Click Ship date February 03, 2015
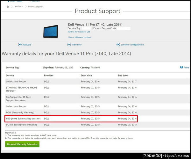The image size is (191, 159). pyautogui.click(x=58, y=68)
